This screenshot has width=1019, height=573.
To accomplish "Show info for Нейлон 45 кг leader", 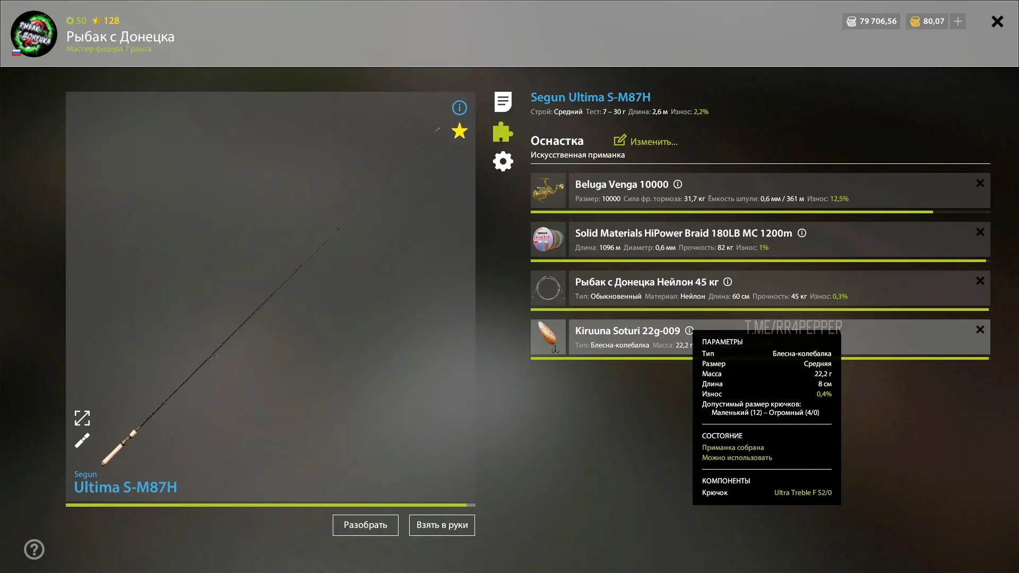I will (728, 282).
